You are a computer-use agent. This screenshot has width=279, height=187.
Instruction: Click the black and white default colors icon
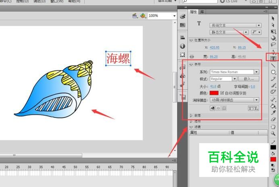tap(273, 165)
